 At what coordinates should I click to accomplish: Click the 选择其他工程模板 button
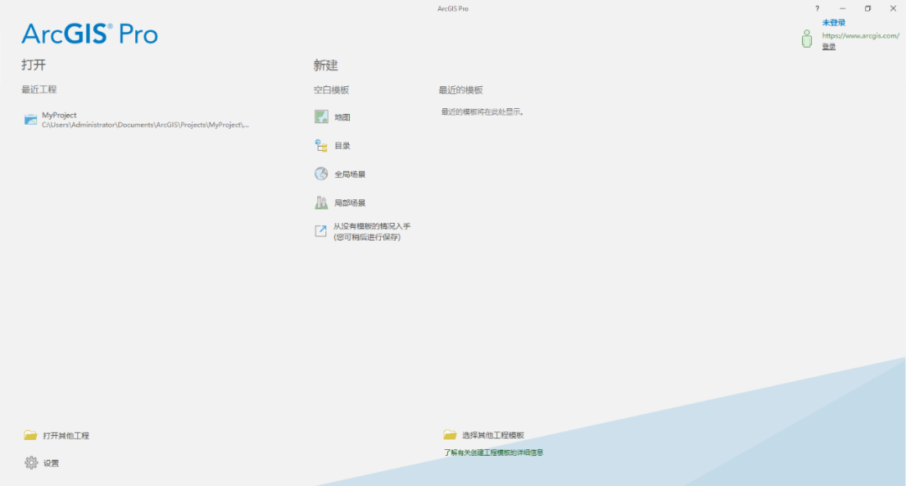(491, 434)
